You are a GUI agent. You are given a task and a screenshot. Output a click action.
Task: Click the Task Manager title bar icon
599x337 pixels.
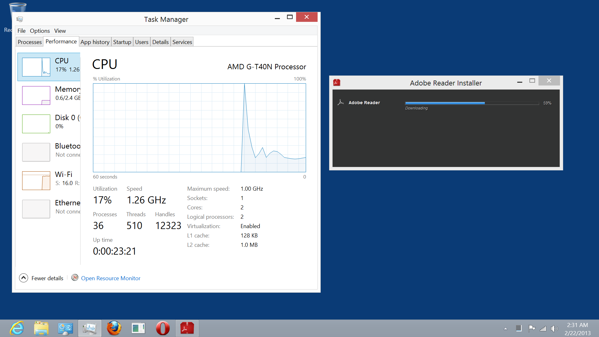(x=20, y=19)
